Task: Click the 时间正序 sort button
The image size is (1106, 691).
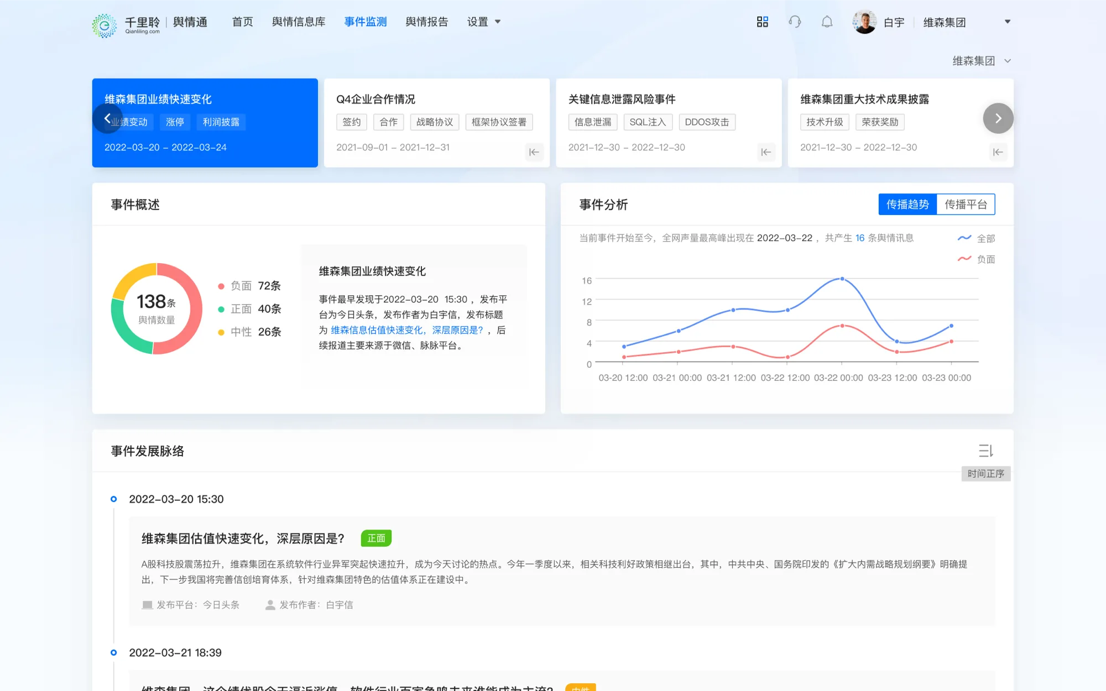Action: [x=985, y=474]
